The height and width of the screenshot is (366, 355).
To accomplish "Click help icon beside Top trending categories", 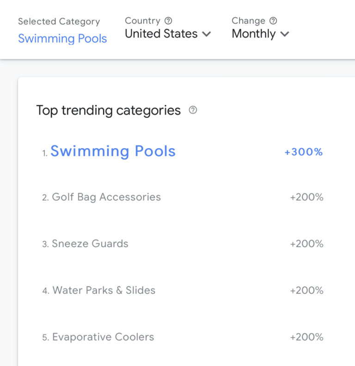I will click(193, 110).
